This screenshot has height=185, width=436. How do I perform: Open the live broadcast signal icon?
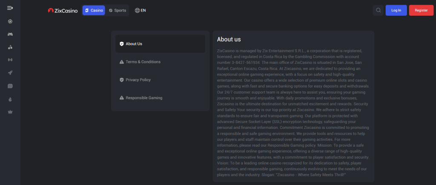pyautogui.click(x=10, y=60)
